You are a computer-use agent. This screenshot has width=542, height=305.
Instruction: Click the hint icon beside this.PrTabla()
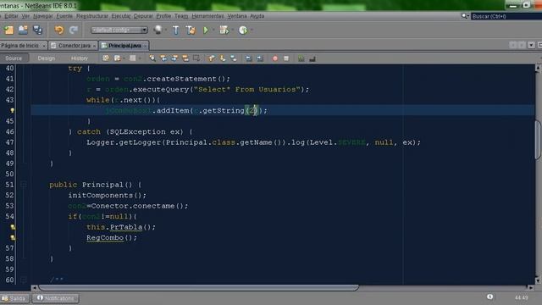click(x=13, y=227)
